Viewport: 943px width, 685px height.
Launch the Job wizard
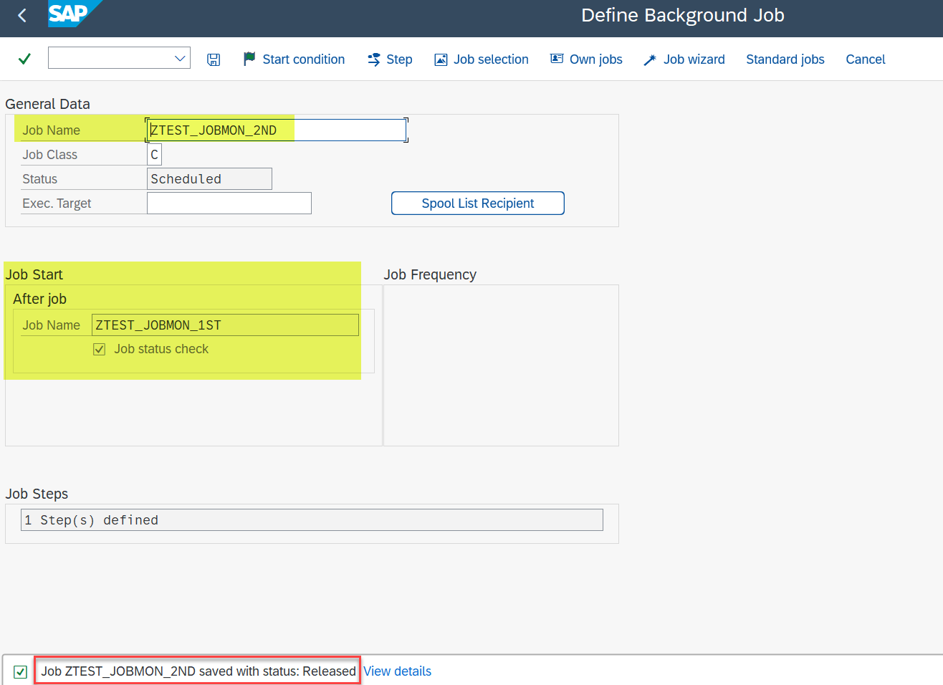pos(684,59)
